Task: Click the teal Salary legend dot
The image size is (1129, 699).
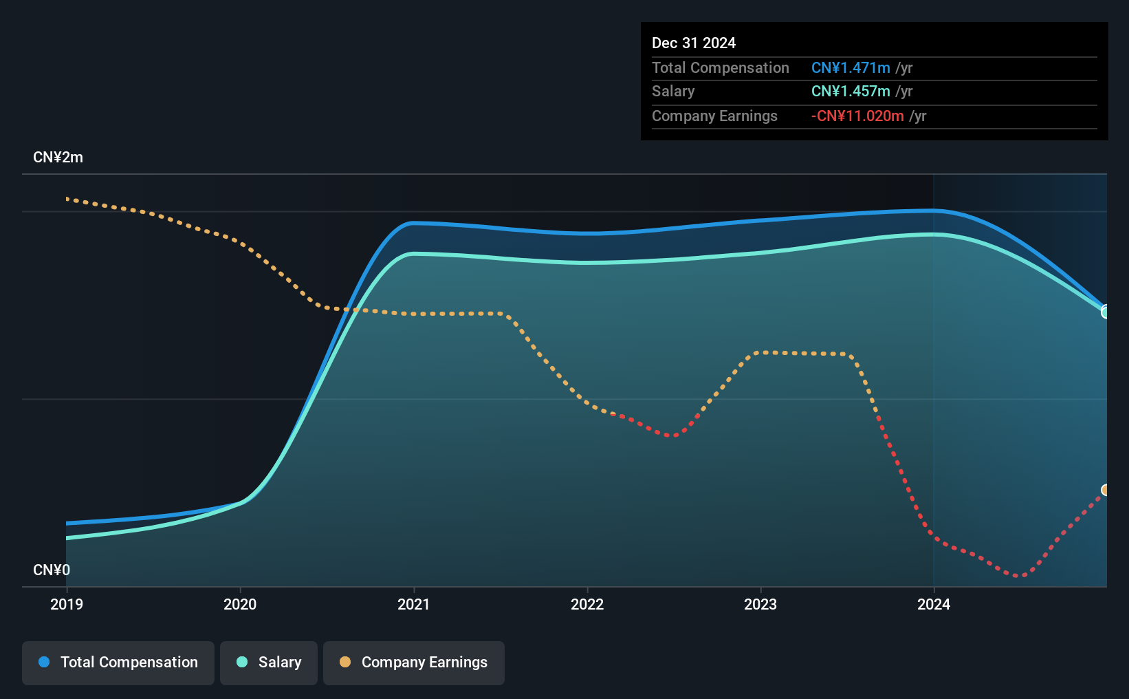Action: click(242, 662)
